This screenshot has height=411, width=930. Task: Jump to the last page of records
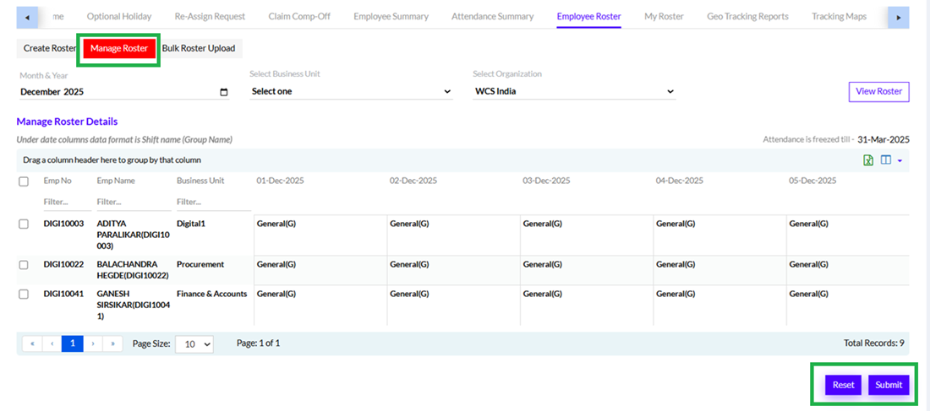(x=113, y=343)
